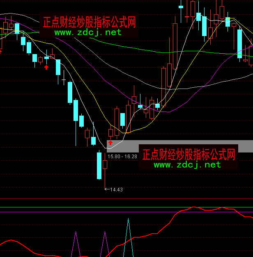Screen dimensions: 253x257
Task: Select the 15.80 - 16.28 price range label
Action: coord(122,157)
